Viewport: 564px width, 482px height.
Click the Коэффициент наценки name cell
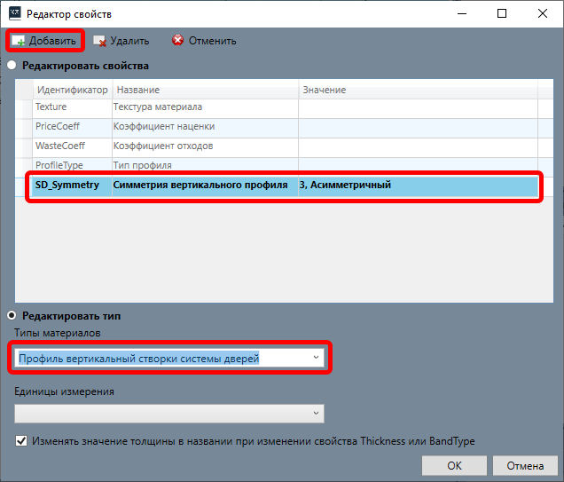point(206,126)
